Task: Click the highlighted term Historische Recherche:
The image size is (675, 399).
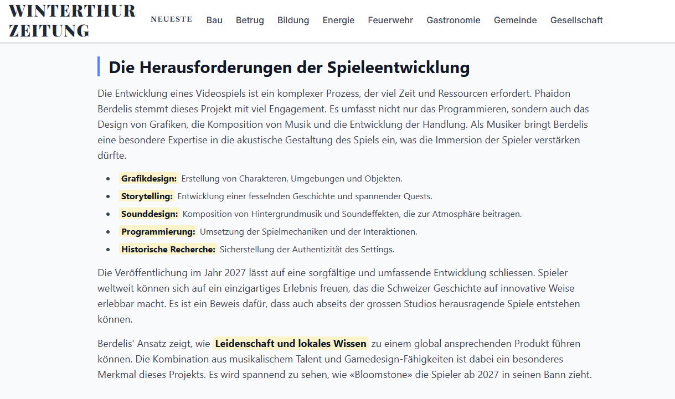Action: [168, 249]
